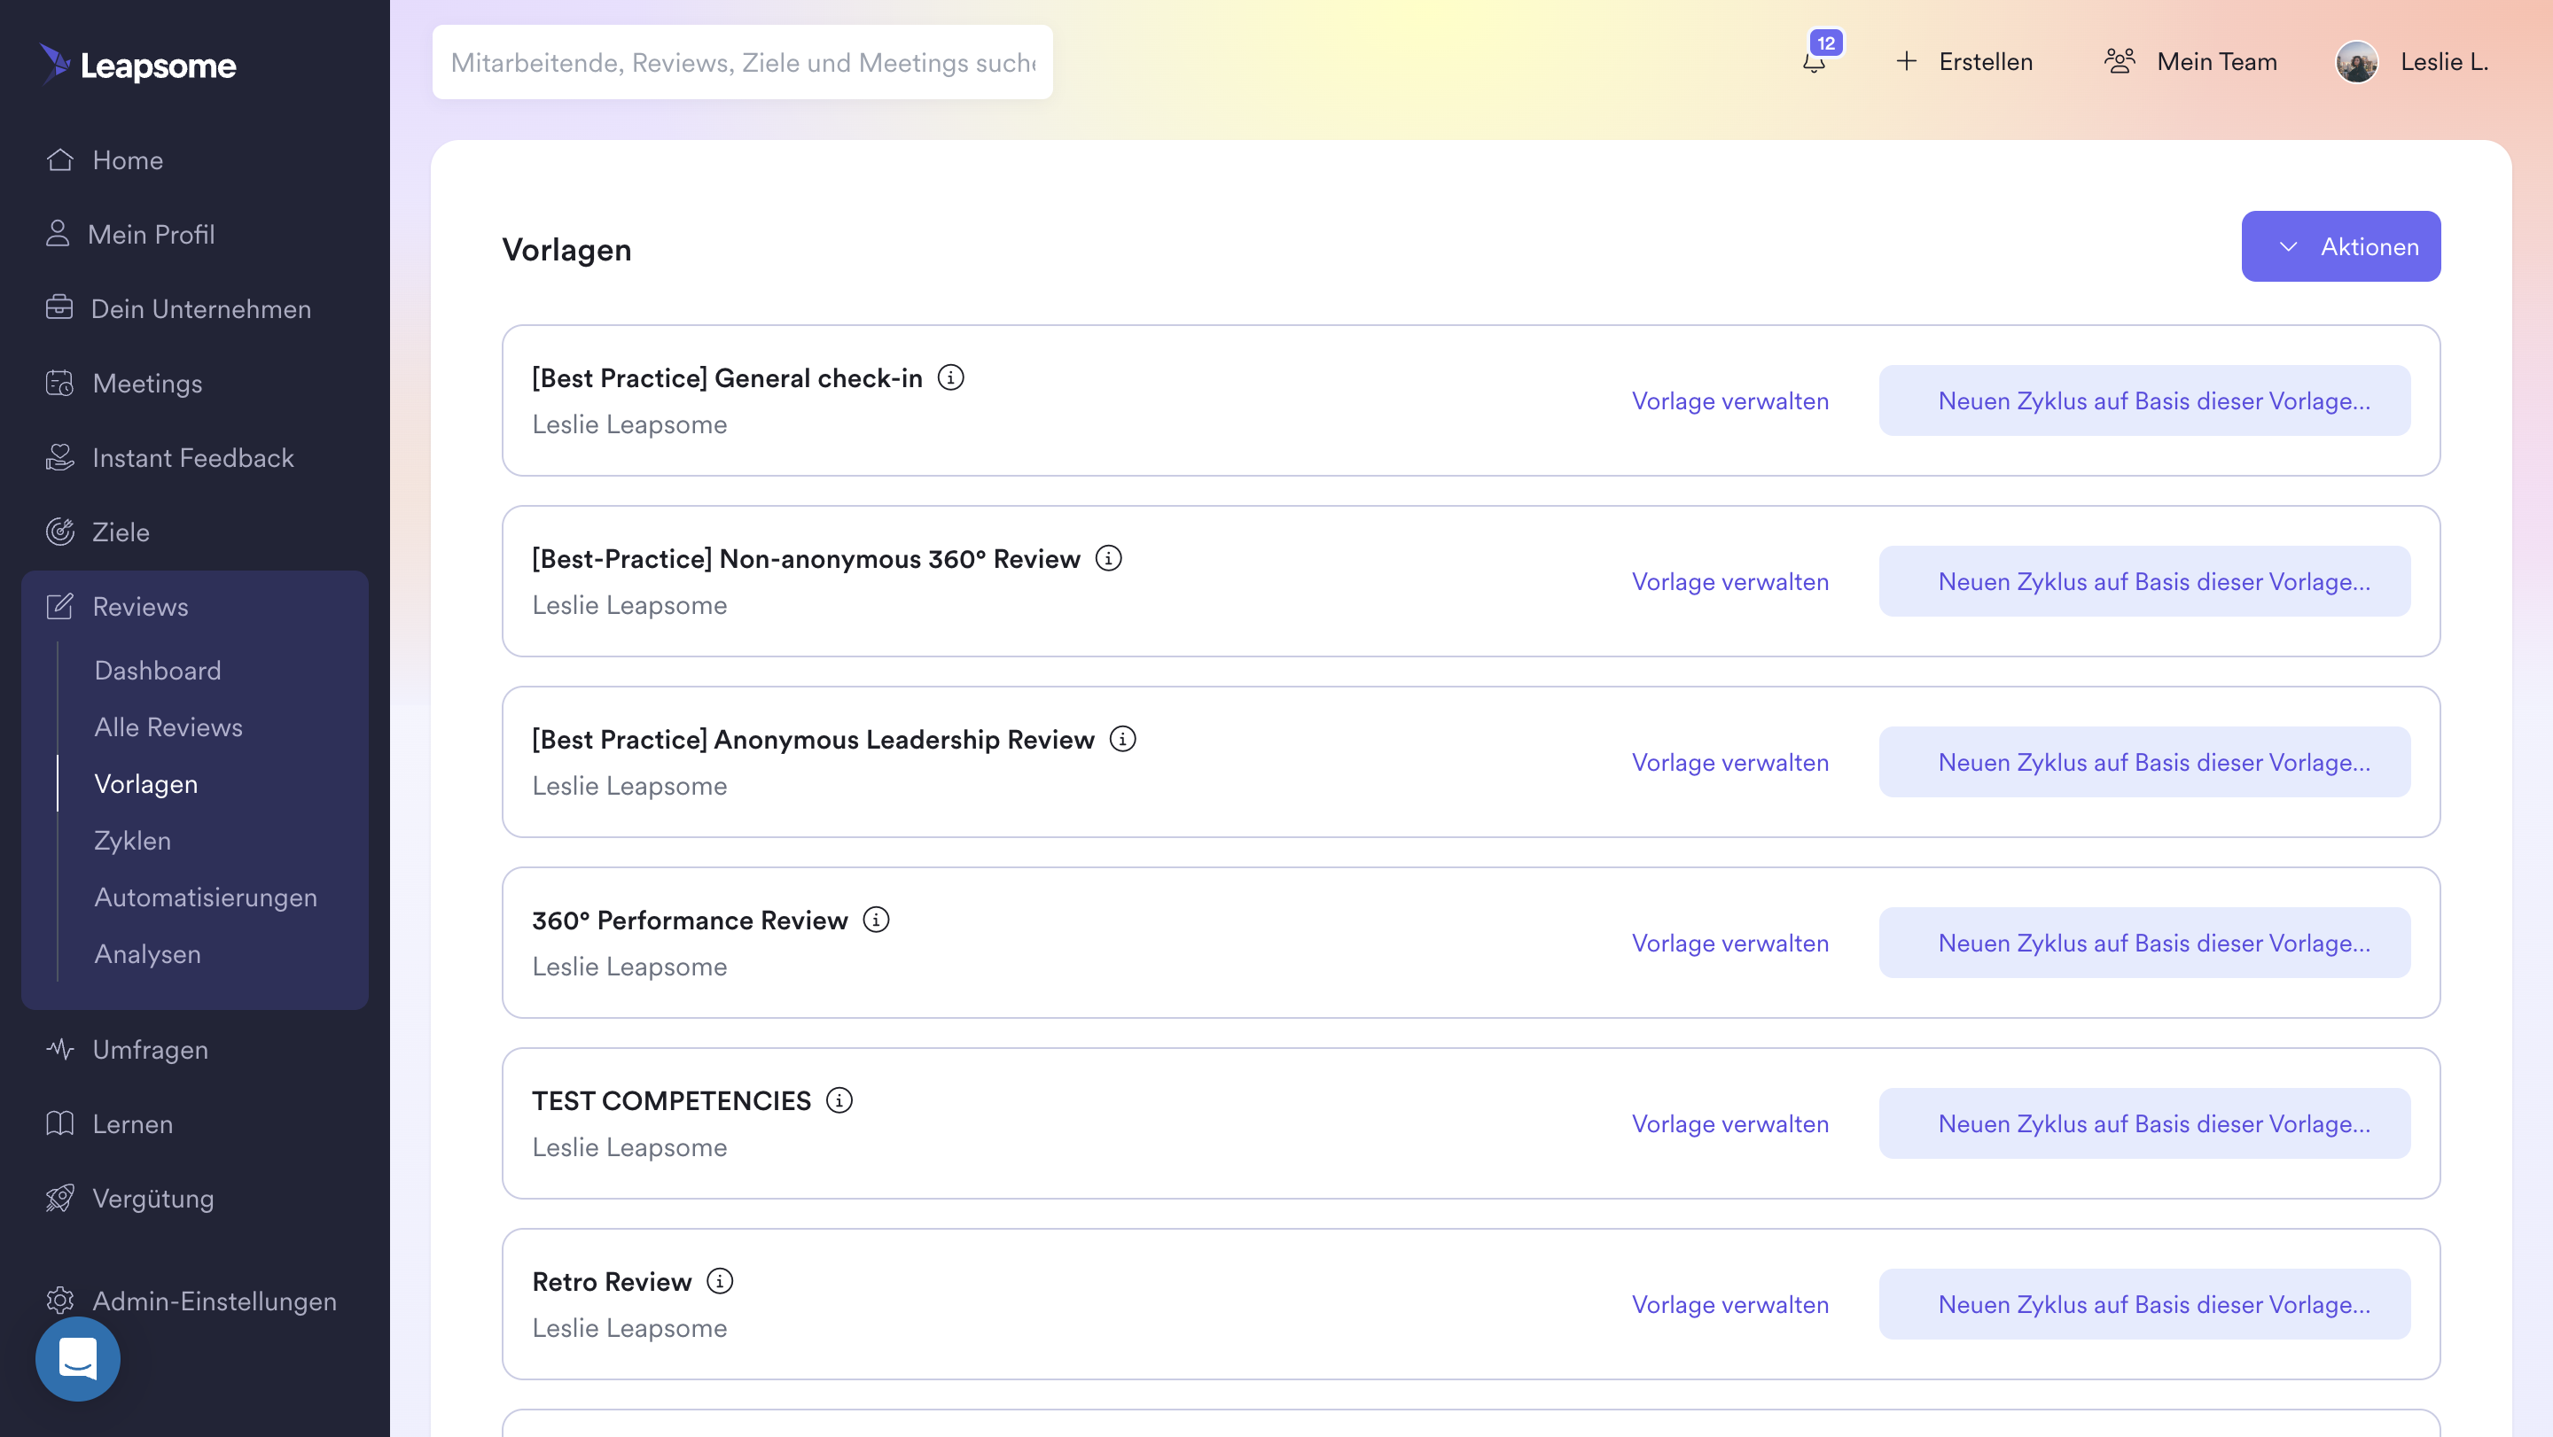This screenshot has width=2553, height=1437.
Task: Start new cycle from Retro Review template
Action: click(x=2144, y=1304)
